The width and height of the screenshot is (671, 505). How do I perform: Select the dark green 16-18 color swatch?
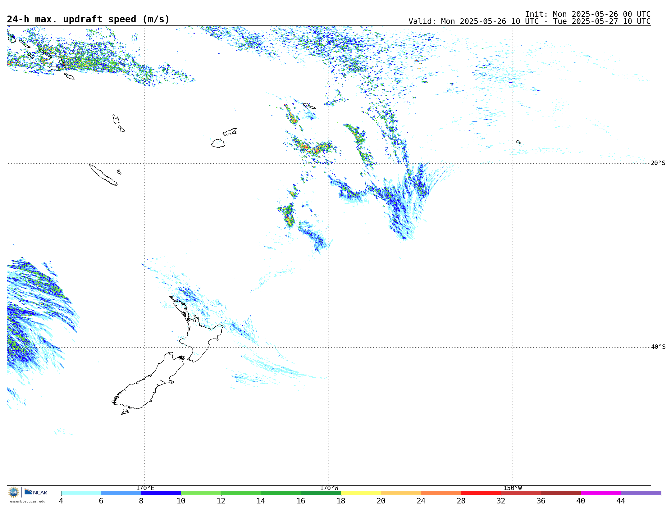coord(321,493)
